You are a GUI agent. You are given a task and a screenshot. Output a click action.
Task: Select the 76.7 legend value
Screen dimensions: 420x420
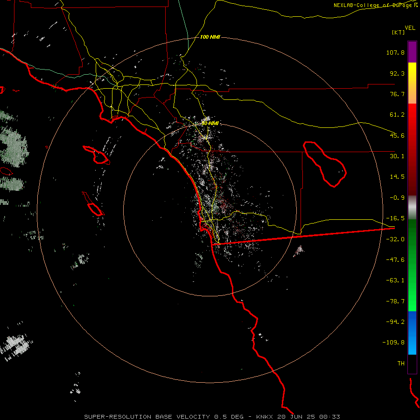coord(397,94)
